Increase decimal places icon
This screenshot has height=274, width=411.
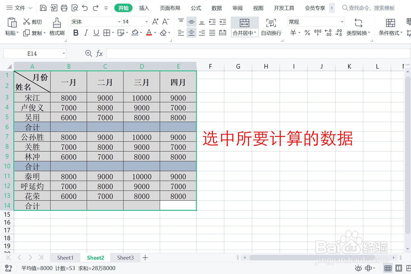coord(328,33)
